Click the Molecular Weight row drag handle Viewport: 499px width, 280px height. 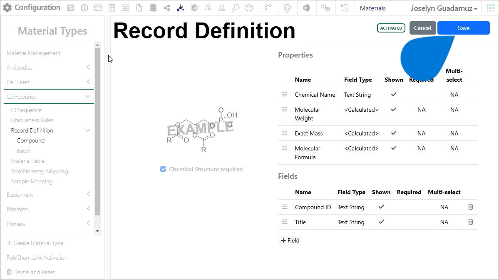[285, 109]
